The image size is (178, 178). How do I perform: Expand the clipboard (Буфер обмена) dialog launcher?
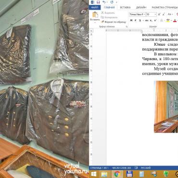(127, 26)
